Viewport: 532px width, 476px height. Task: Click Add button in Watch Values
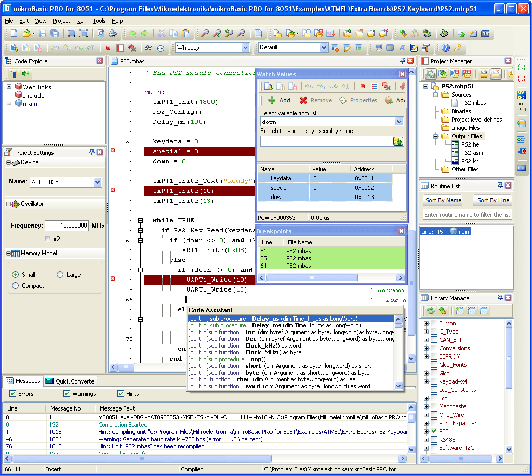point(279,100)
